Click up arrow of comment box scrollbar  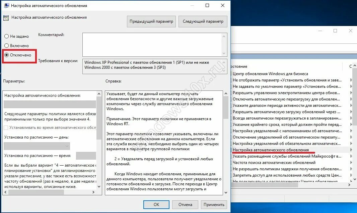(x=224, y=36)
